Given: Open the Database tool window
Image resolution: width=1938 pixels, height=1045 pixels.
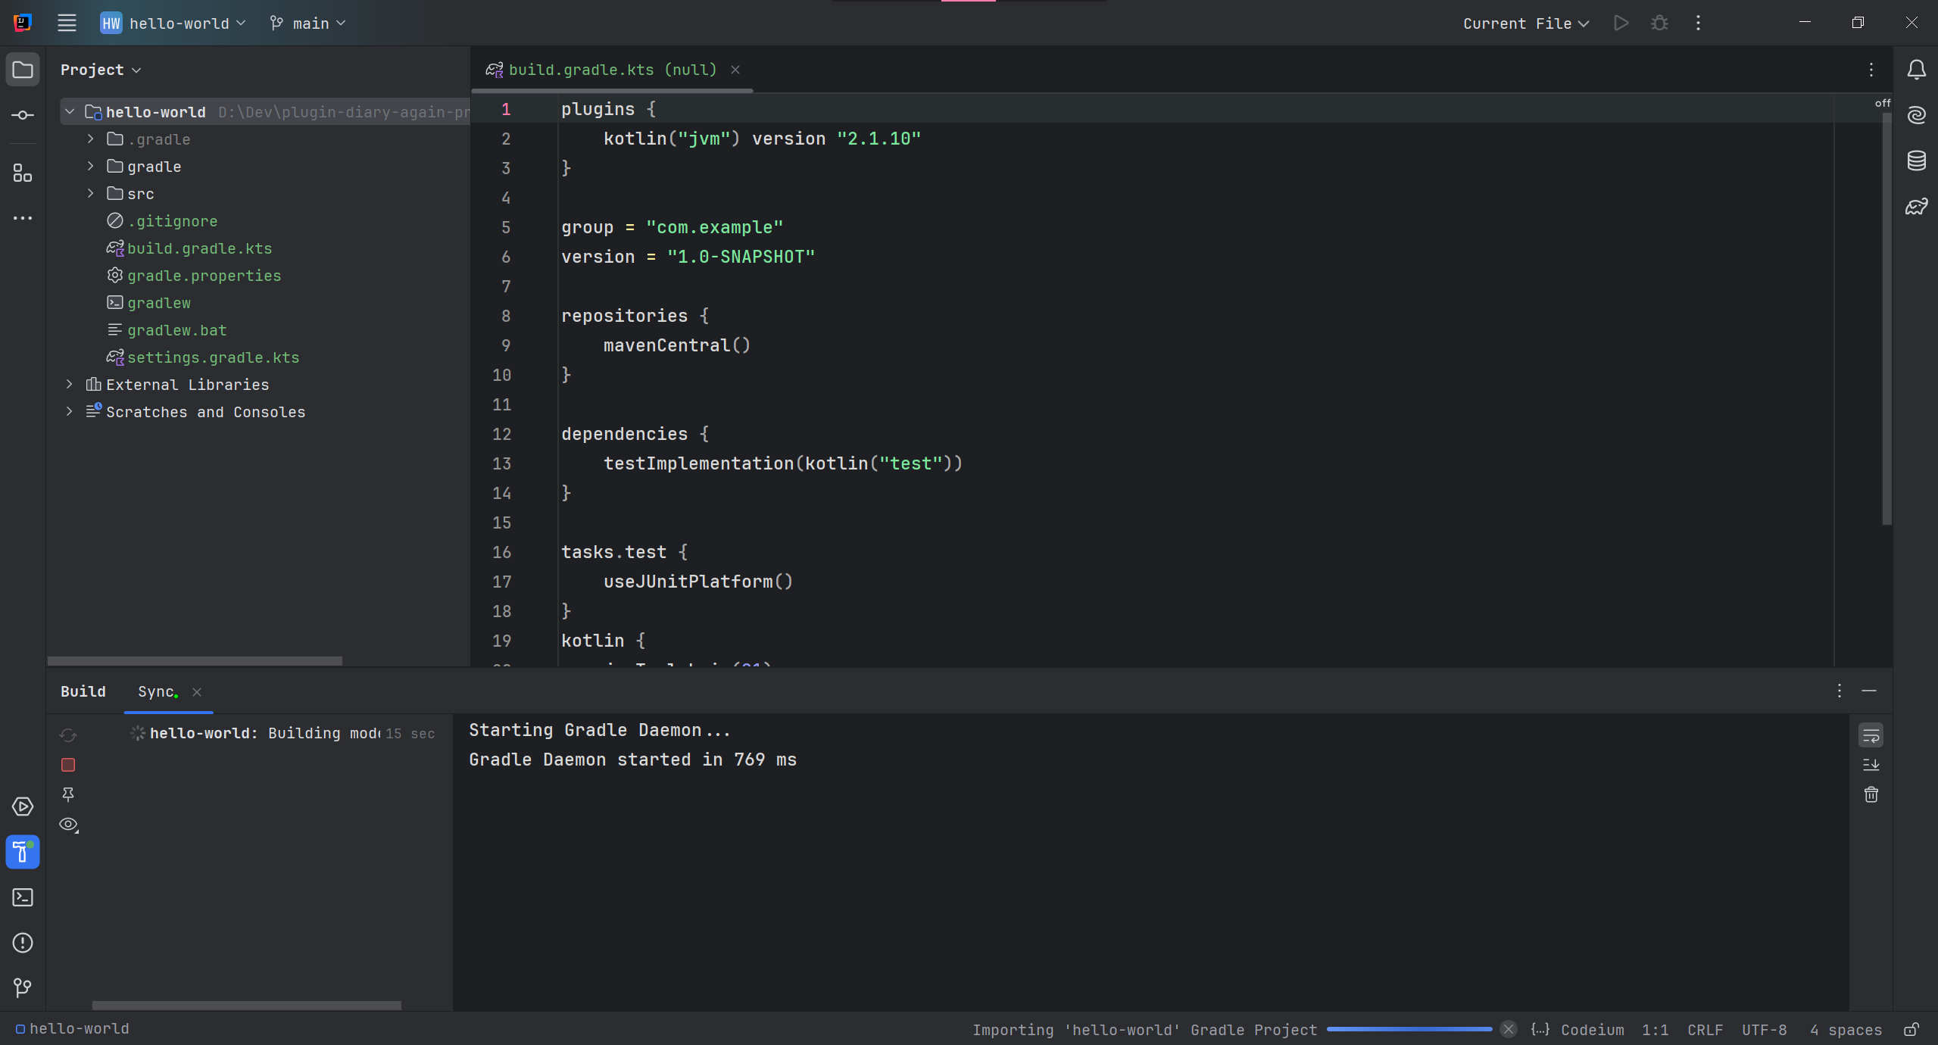Looking at the screenshot, I should pos(1916,161).
